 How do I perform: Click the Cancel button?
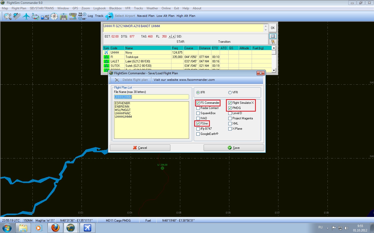(140, 148)
